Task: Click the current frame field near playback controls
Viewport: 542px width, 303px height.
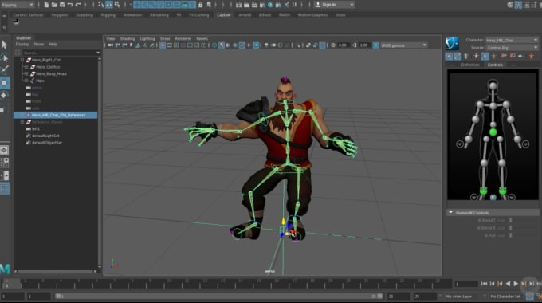Action: pyautogui.click(x=466, y=284)
